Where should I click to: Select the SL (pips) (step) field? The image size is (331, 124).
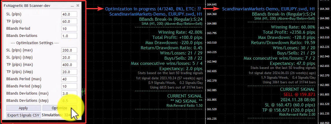(x=69, y=57)
